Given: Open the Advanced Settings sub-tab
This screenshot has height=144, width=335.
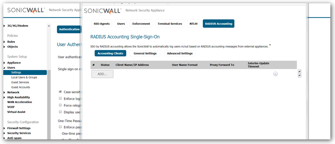Looking at the screenshot, I should pos(180,53).
